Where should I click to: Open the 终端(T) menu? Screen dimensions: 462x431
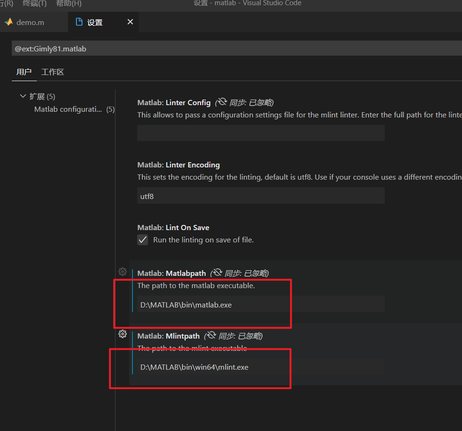(x=34, y=3)
